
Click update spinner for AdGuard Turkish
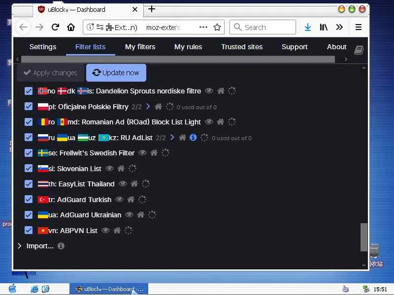(x=142, y=200)
